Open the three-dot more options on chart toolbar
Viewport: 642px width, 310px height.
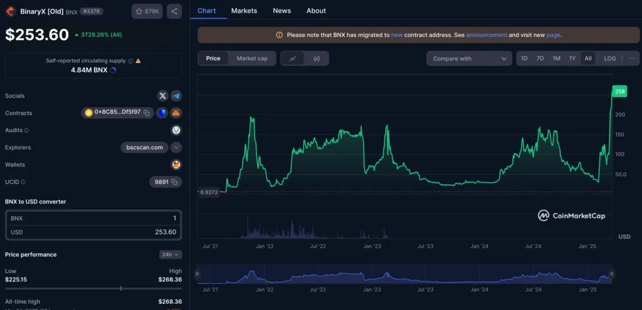tap(631, 58)
